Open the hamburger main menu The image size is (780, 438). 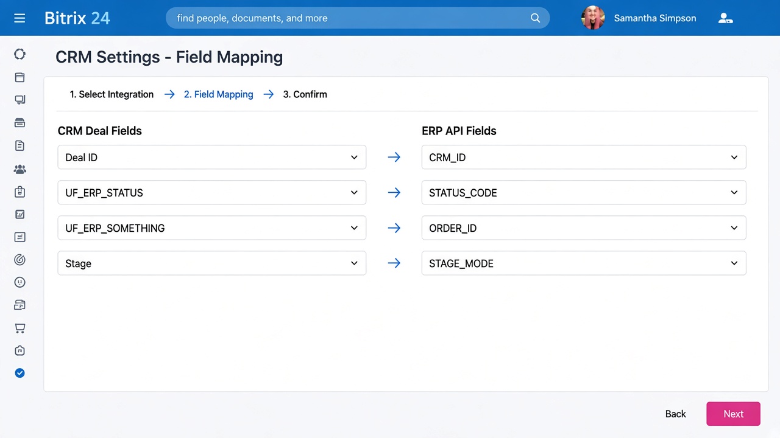(x=19, y=18)
